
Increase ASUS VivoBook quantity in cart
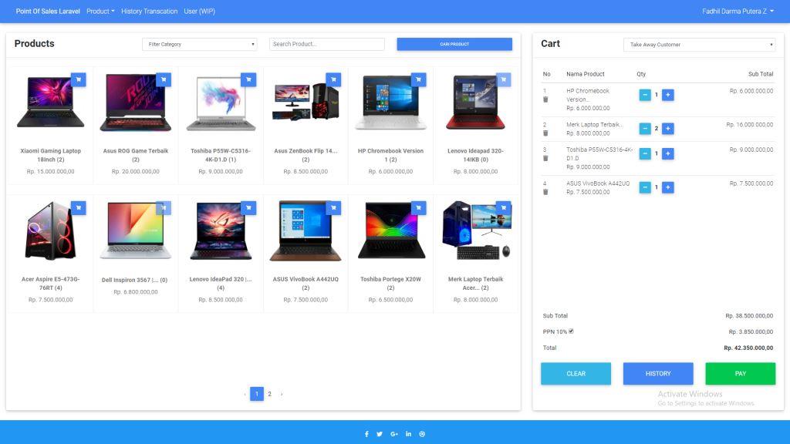click(668, 187)
